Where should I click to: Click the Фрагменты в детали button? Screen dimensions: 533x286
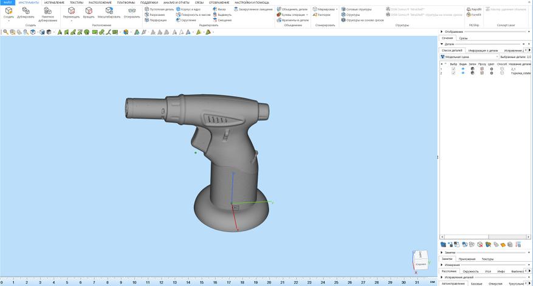click(293, 20)
